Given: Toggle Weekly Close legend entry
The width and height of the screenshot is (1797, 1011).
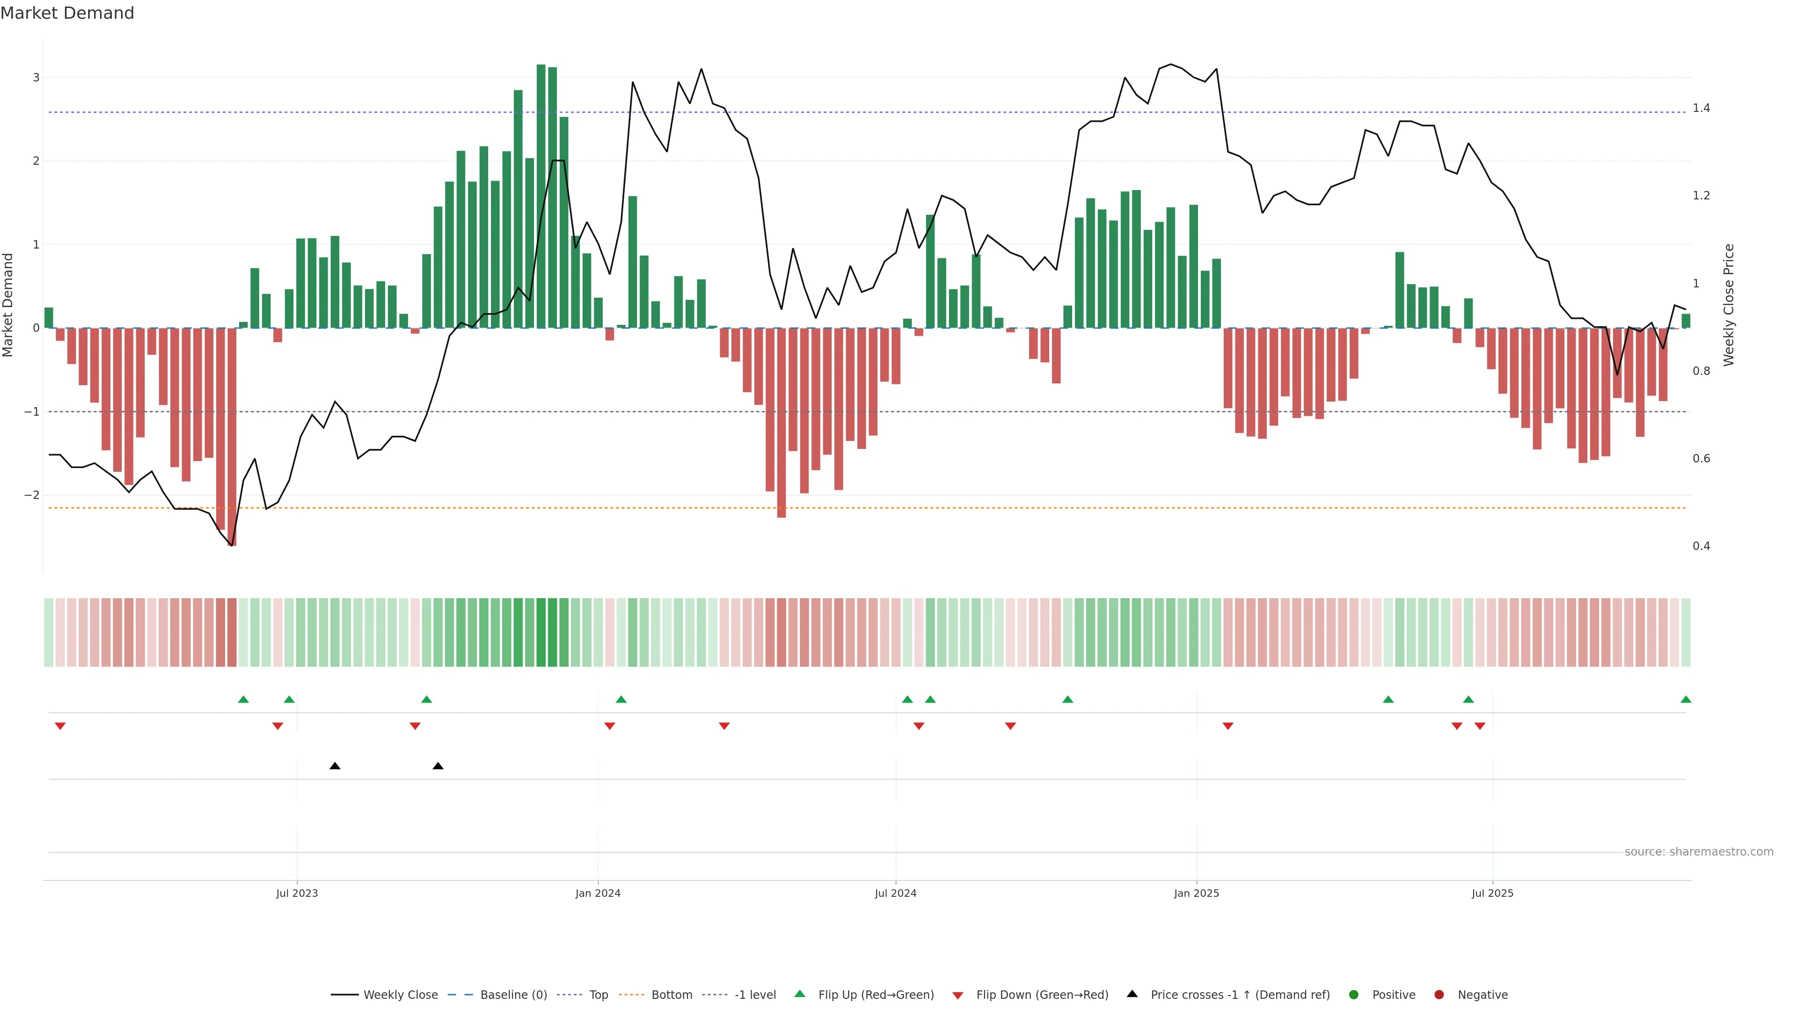Looking at the screenshot, I should 400,994.
